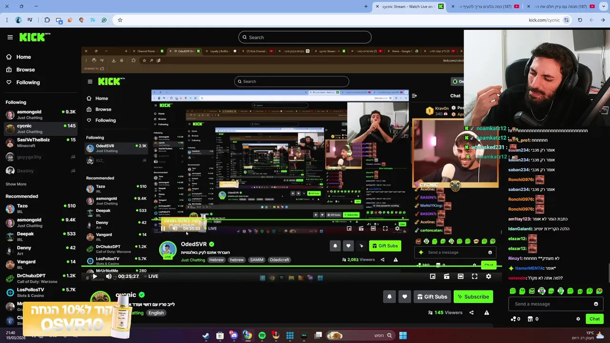This screenshot has width=610, height=343.
Task: Open site info tune icon in address bar
Action: pos(566,20)
